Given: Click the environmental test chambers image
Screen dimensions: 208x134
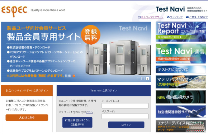Looking at the screenshot, I should coord(118,58).
